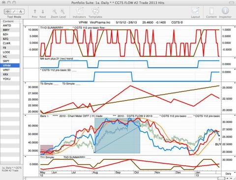Click the left arrow of horizontal scrollbar

pos(227,178)
